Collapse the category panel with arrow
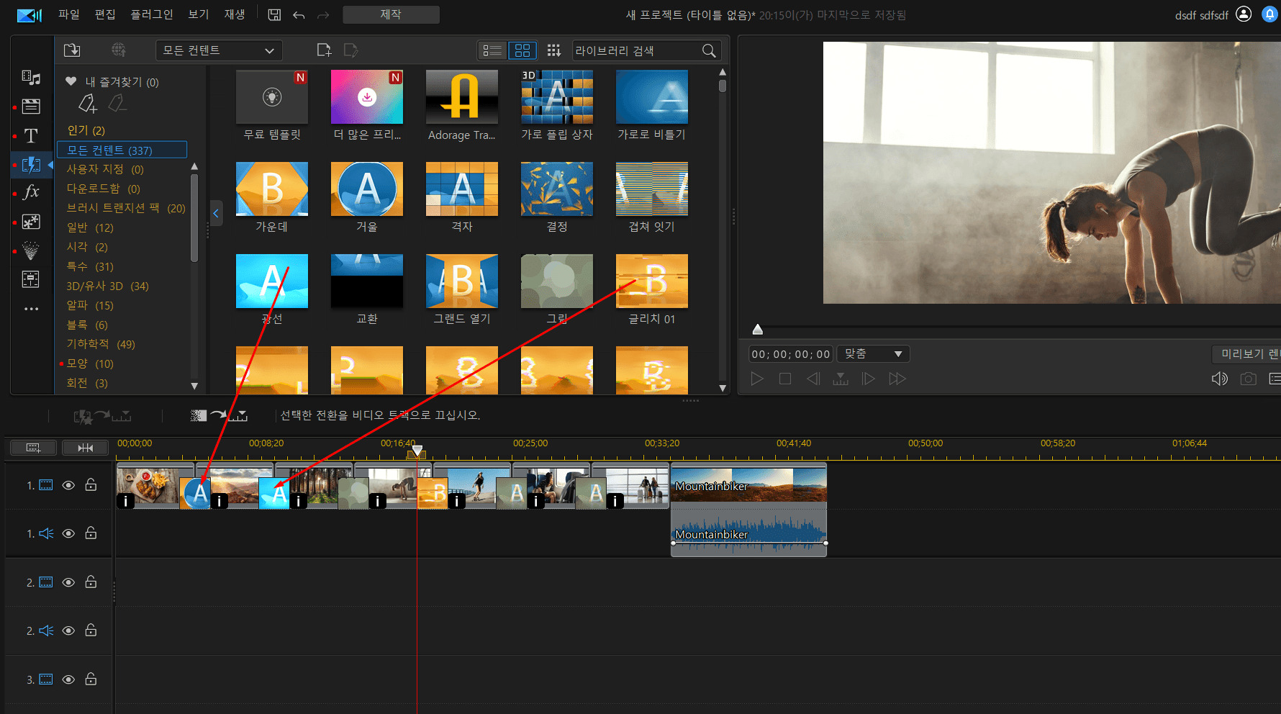Viewport: 1281px width, 714px height. tap(216, 213)
